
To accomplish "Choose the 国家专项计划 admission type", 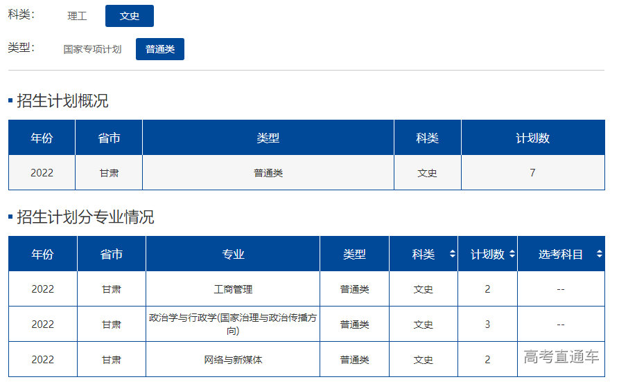I will (92, 49).
